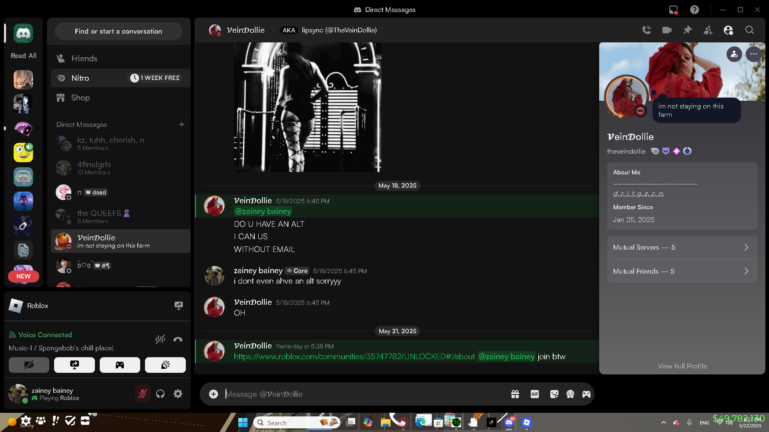The height and width of the screenshot is (432, 769).
Task: Open the Discord home direct messages icon
Action: [x=23, y=34]
